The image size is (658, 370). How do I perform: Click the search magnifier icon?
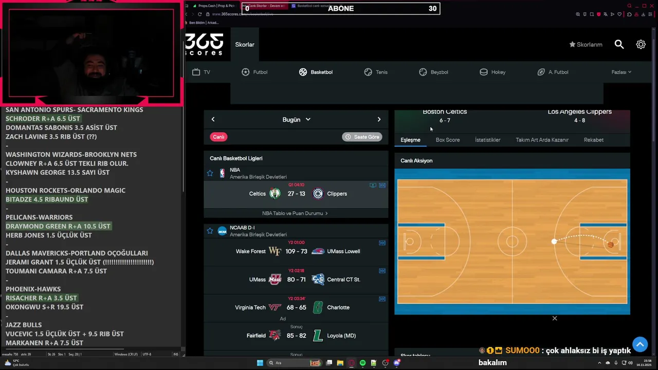619,44
